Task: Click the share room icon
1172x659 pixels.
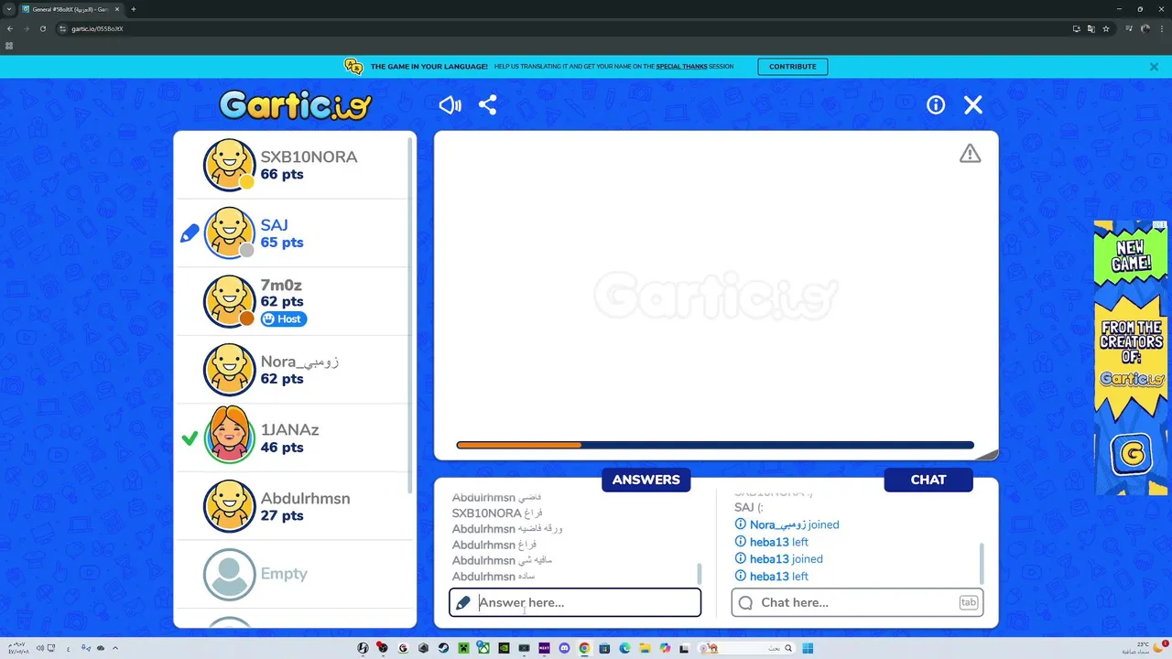Action: 488,105
